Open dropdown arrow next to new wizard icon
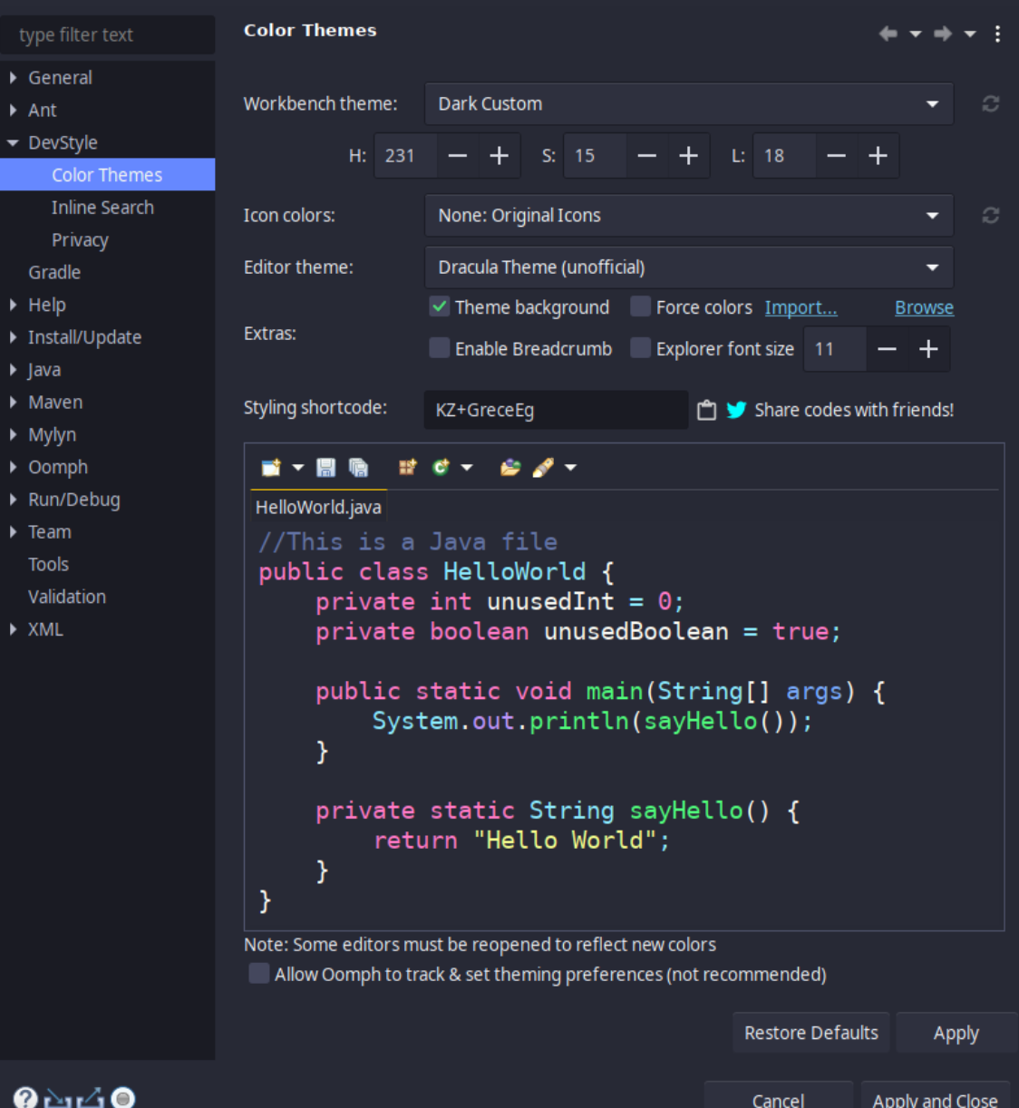 [x=297, y=468]
